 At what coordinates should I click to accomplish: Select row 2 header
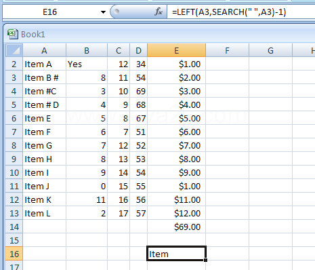point(14,64)
